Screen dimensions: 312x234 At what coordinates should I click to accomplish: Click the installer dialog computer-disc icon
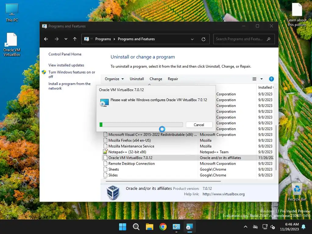(104, 102)
